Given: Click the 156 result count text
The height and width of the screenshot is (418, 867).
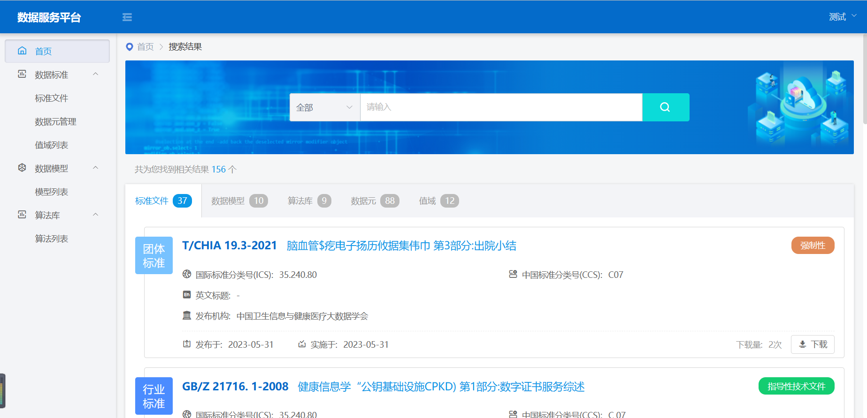Looking at the screenshot, I should pyautogui.click(x=219, y=169).
